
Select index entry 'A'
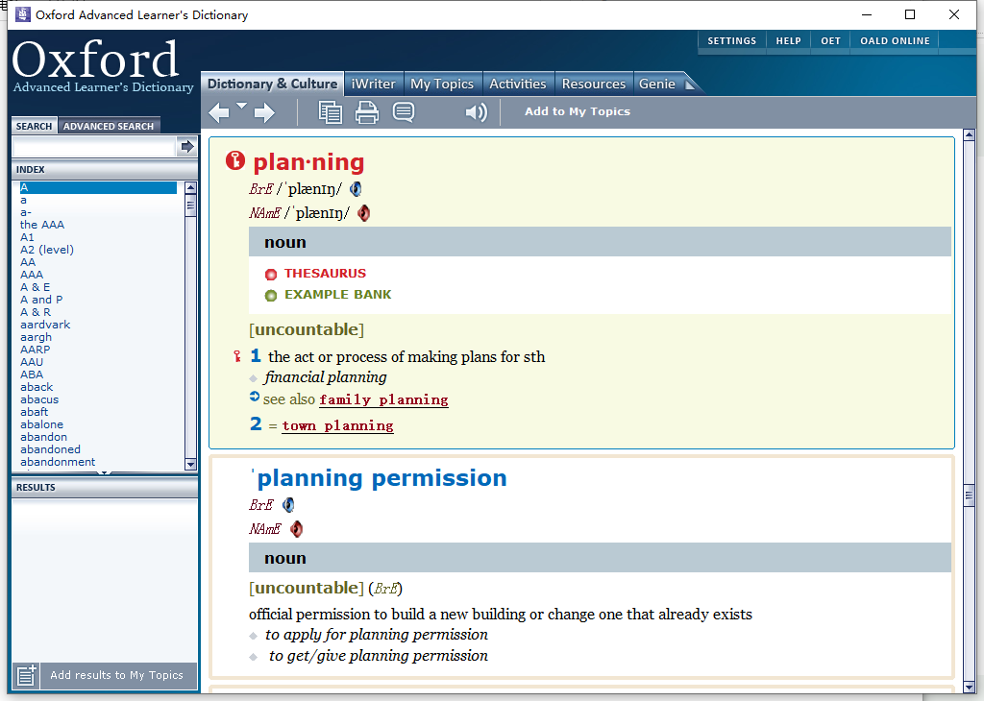click(98, 187)
